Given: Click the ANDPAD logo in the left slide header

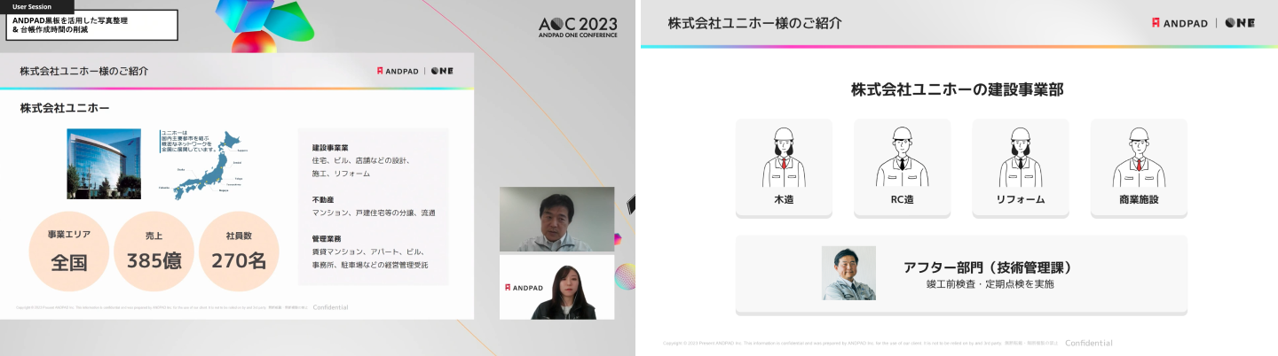Looking at the screenshot, I should click(x=398, y=71).
